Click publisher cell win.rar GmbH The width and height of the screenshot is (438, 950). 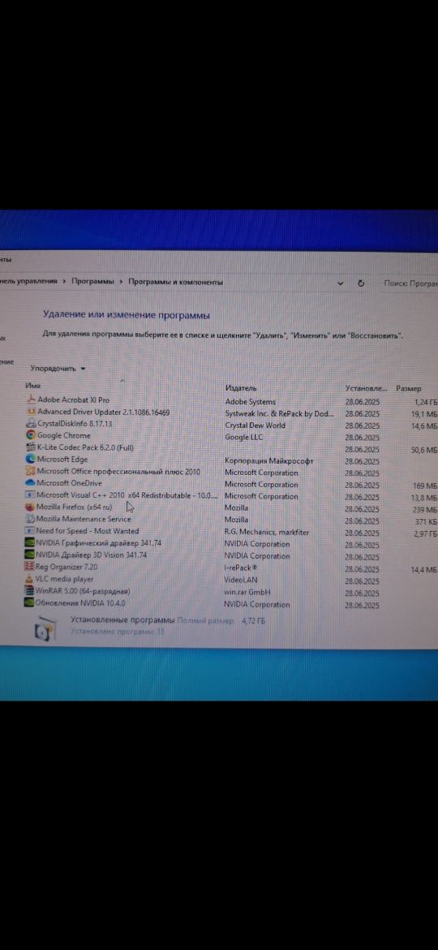click(247, 592)
